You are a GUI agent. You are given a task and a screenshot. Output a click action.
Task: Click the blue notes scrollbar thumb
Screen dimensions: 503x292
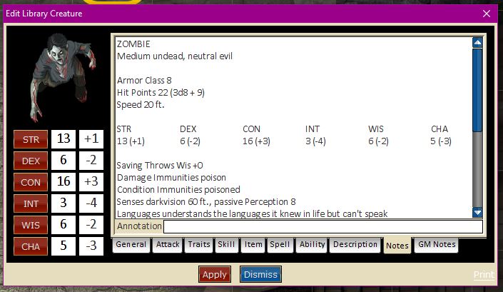477,90
